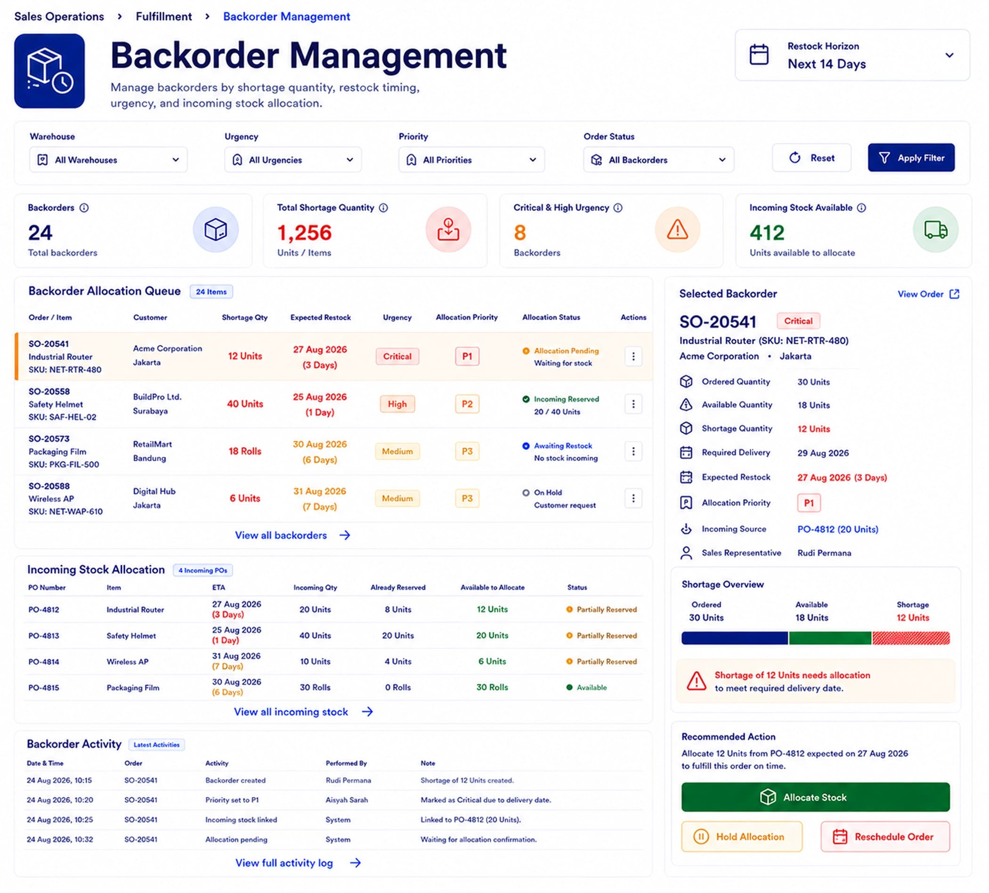Click the blue box icon in Backorders card

pos(215,230)
